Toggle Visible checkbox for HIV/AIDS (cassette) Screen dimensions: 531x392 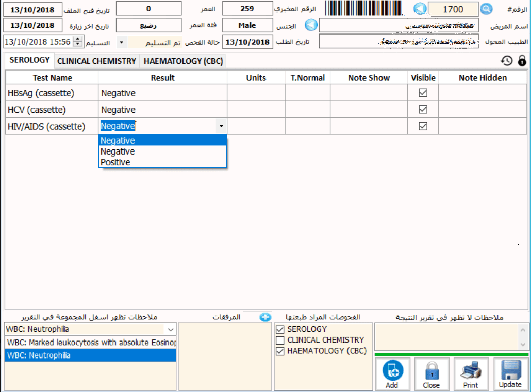point(423,126)
